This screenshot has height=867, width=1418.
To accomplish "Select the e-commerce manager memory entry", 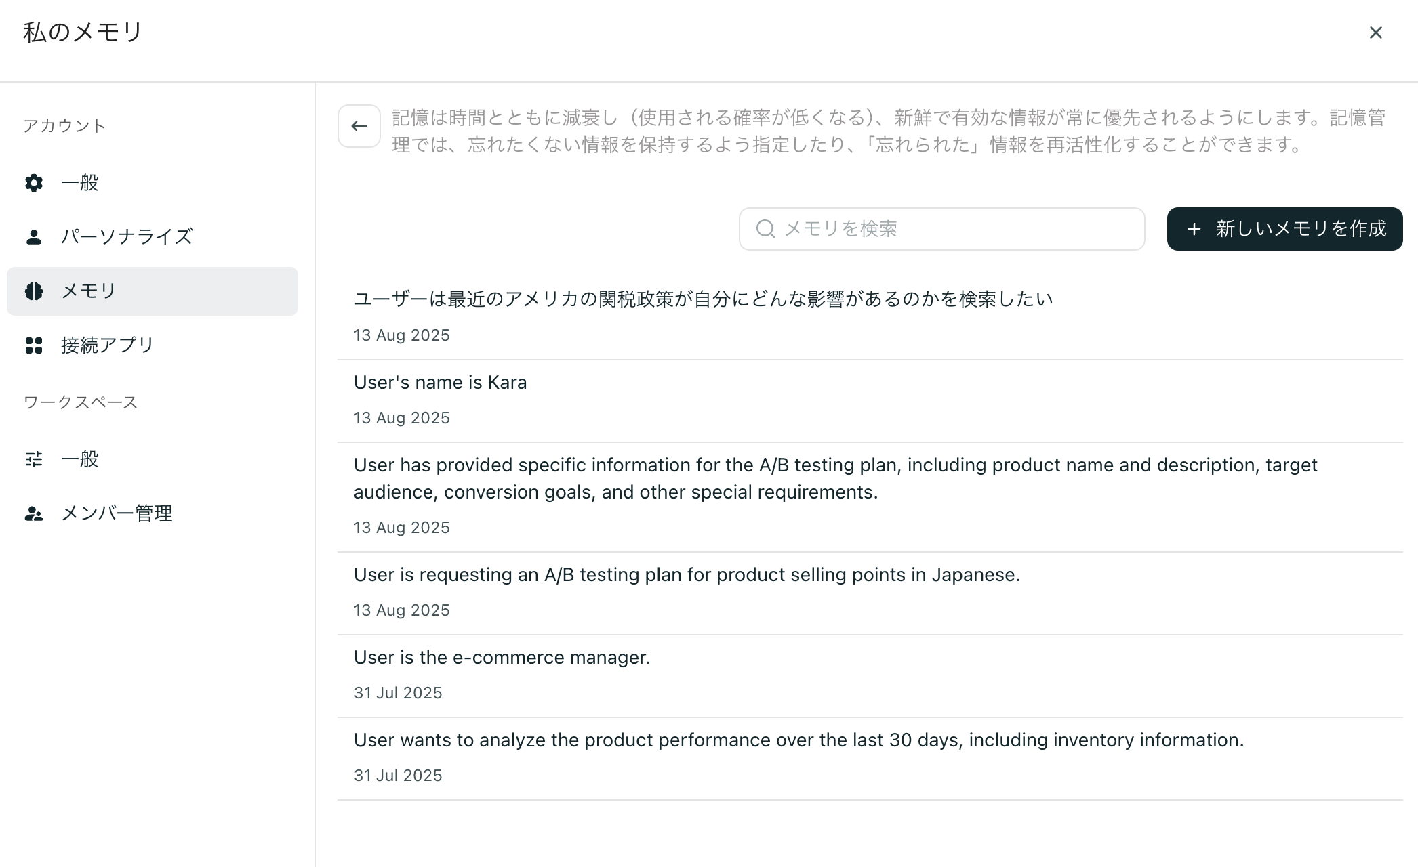I will click(x=502, y=658).
